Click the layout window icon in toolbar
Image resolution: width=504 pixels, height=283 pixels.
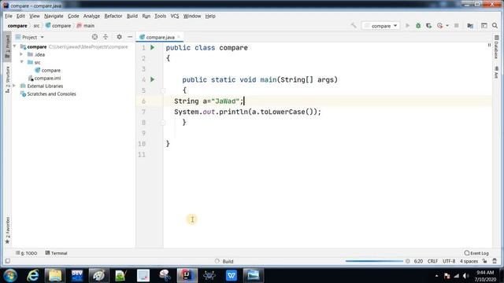484,25
